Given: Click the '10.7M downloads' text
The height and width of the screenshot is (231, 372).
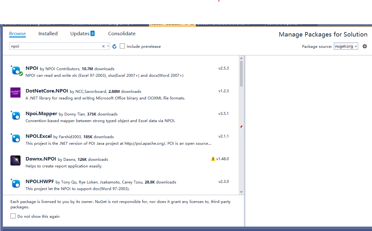Looking at the screenshot, I should point(98,69).
